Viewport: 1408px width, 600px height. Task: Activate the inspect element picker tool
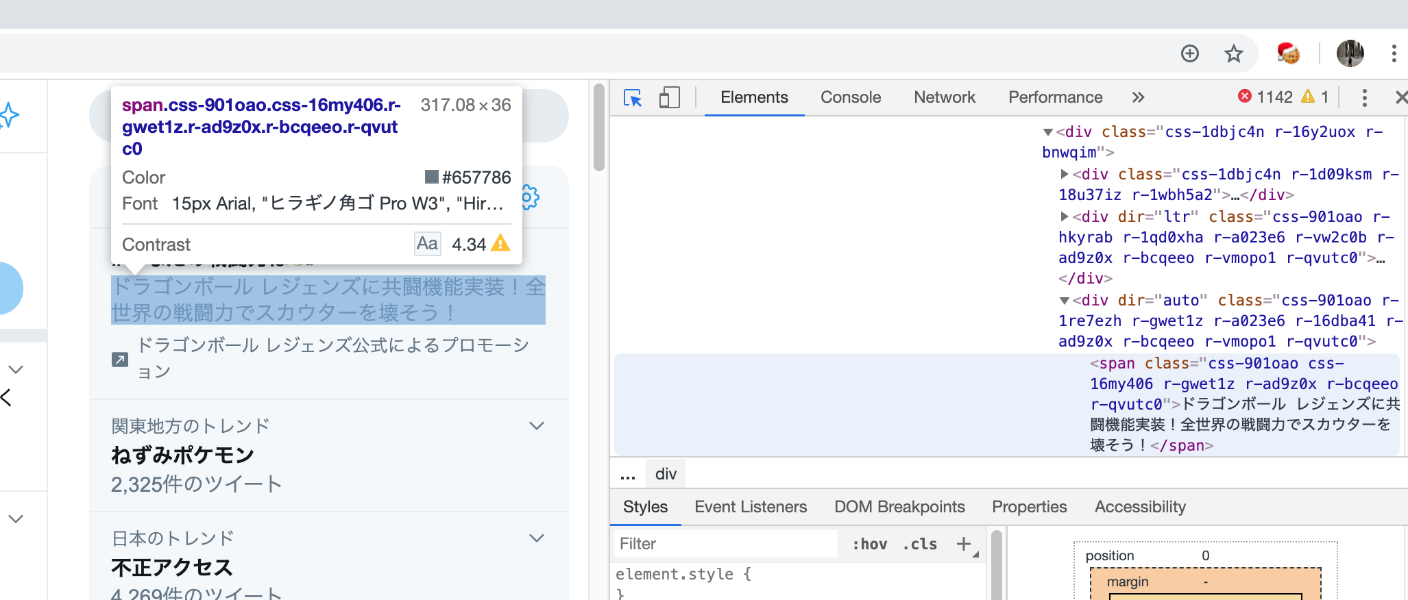pyautogui.click(x=633, y=98)
